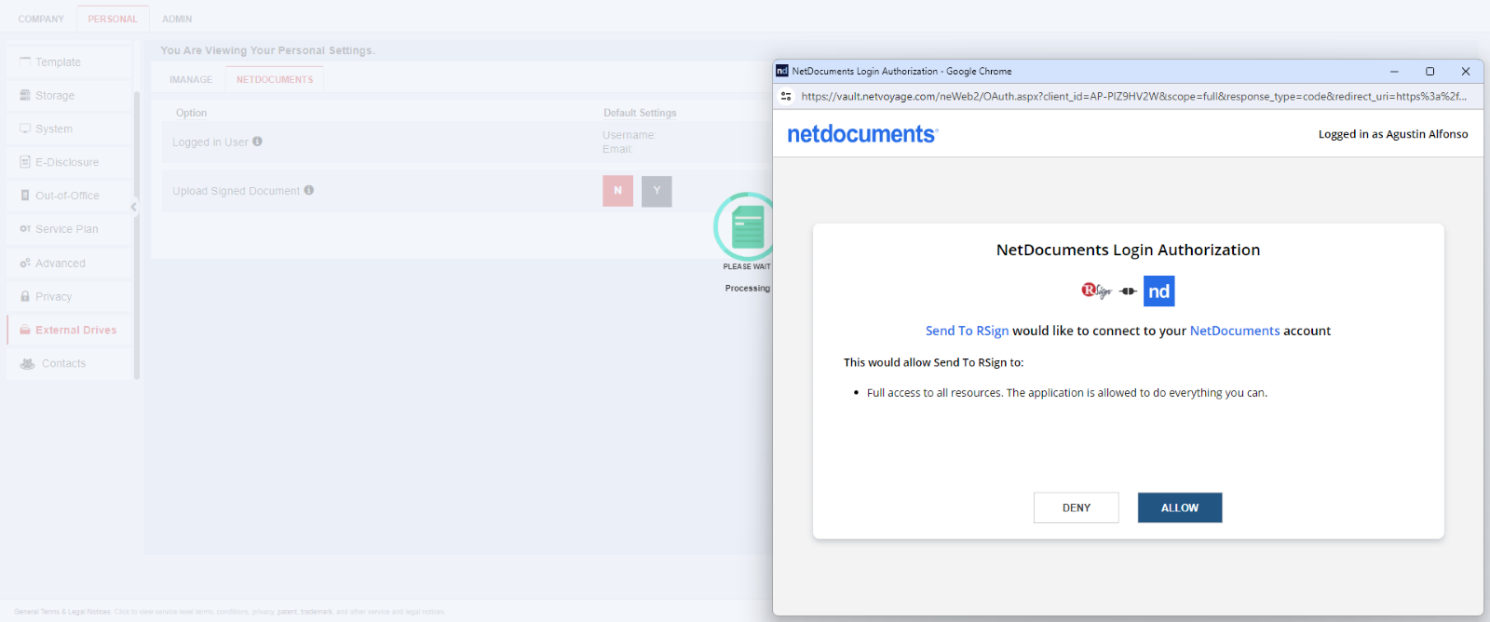Image resolution: width=1490 pixels, height=622 pixels.
Task: Click 'You Are Viewing Your Personal Settings.' text
Action: 268,50
